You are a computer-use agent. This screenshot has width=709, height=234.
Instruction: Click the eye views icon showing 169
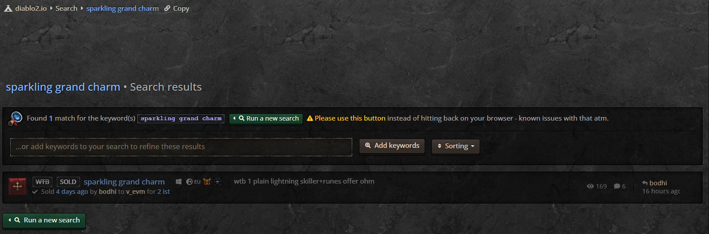click(590, 186)
